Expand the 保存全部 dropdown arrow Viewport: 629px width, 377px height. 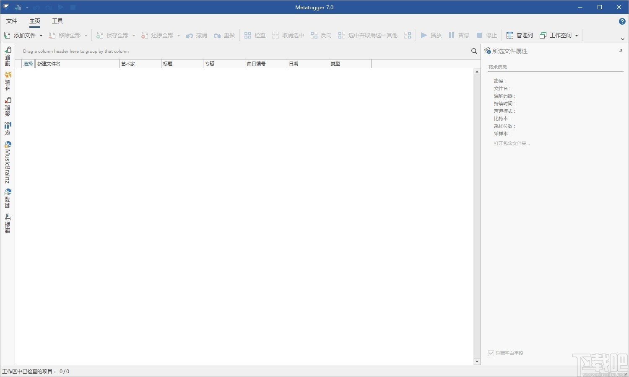click(134, 36)
